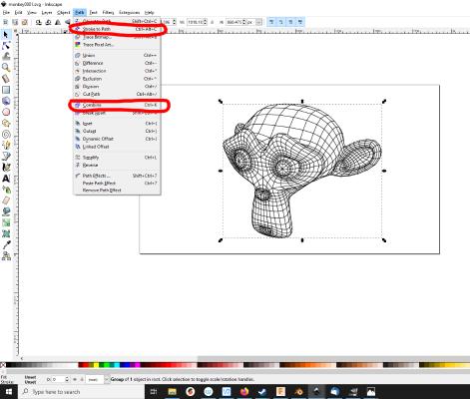This screenshot has height=399, width=470.
Task: Toggle move patterns with object option
Action: click(300, 22)
